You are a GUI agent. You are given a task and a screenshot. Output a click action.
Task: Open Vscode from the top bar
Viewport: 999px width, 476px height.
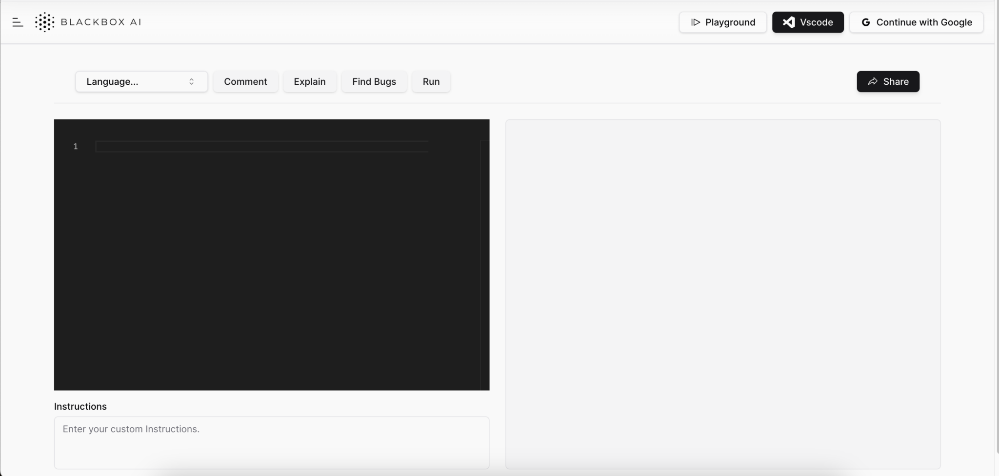[807, 22]
